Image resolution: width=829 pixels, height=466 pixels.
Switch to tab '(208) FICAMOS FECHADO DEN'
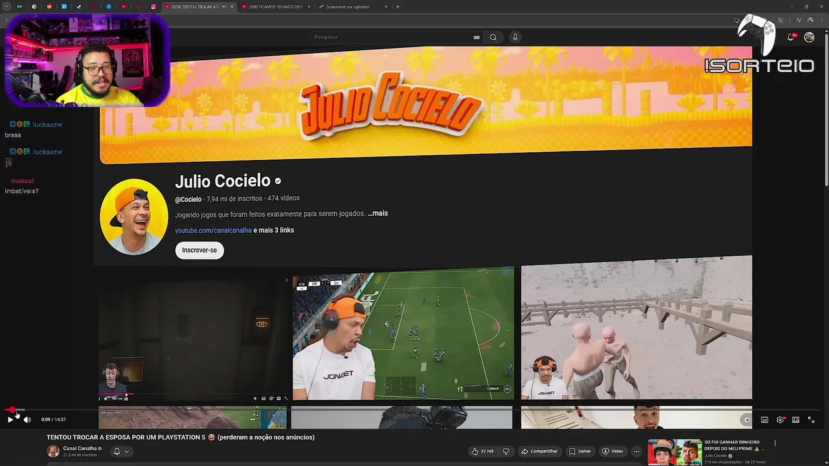click(275, 6)
